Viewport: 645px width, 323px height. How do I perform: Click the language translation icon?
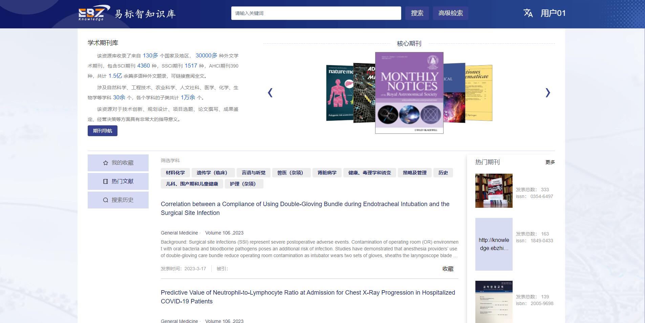tap(528, 13)
